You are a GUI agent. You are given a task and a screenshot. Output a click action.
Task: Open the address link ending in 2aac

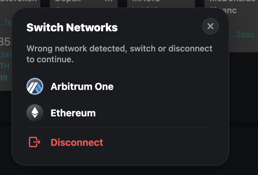tap(242, 35)
